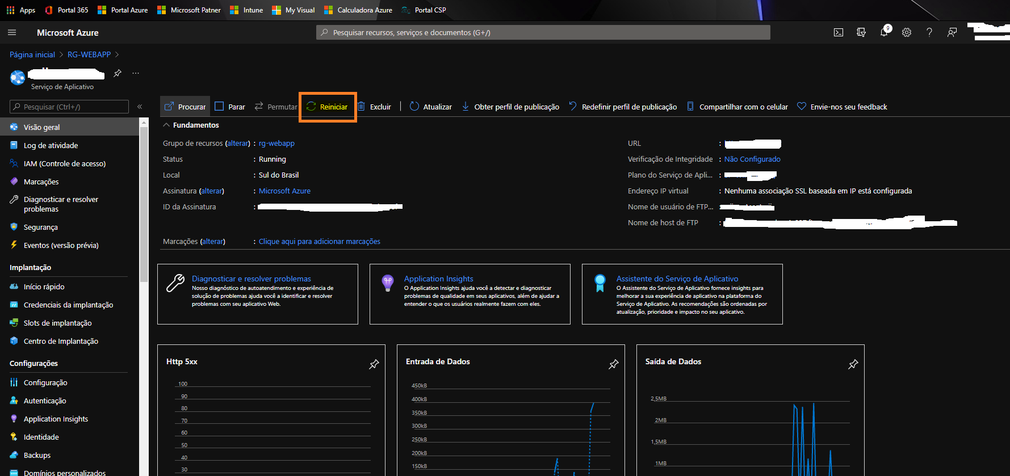Viewport: 1010px width, 476px height.
Task: Open Portal CSP bookmark
Action: (x=424, y=10)
